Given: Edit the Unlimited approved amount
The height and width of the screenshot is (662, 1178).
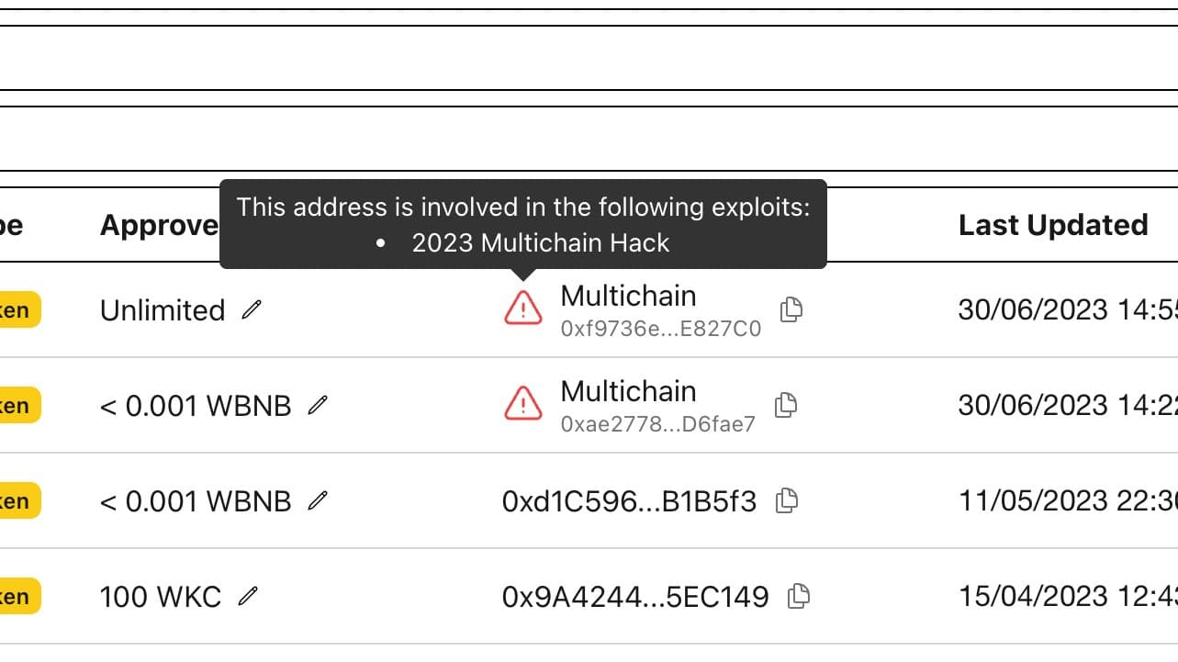Looking at the screenshot, I should coord(251,311).
